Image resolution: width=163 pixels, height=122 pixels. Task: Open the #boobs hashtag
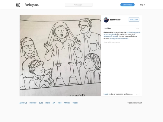click(125, 39)
